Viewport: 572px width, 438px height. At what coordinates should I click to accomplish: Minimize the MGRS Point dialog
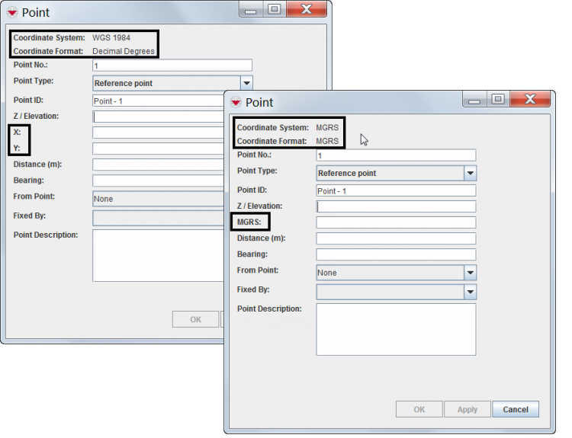476,99
